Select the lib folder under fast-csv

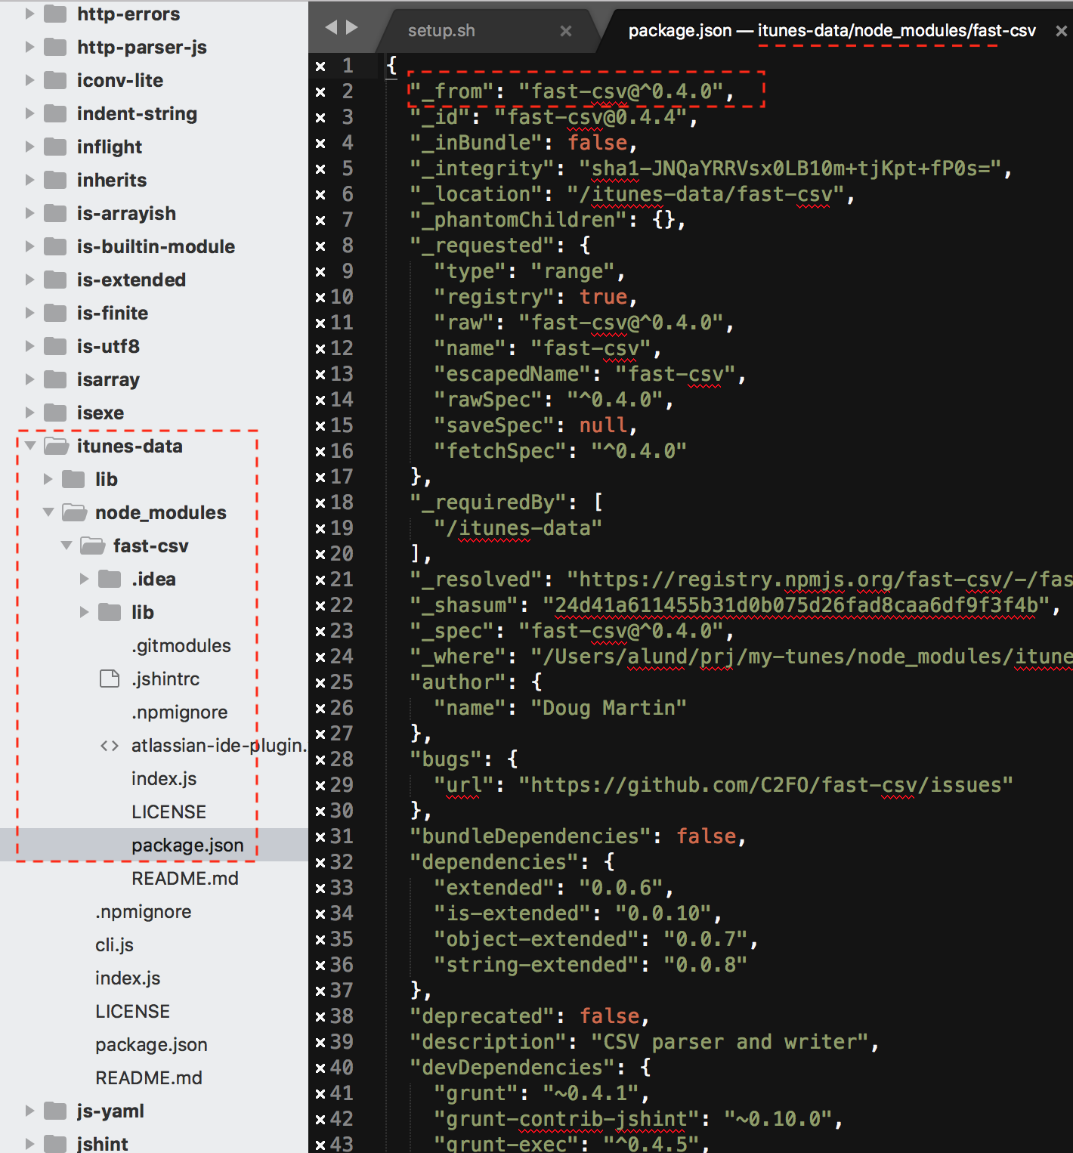point(142,612)
